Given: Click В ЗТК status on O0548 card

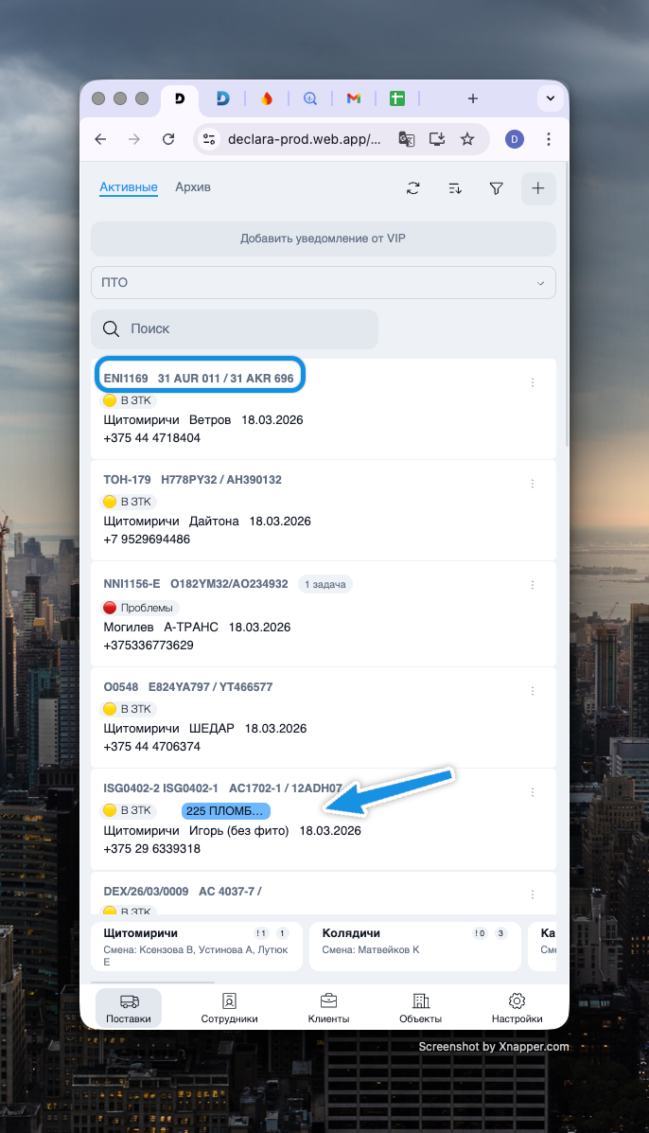Looking at the screenshot, I should pyautogui.click(x=129, y=709).
